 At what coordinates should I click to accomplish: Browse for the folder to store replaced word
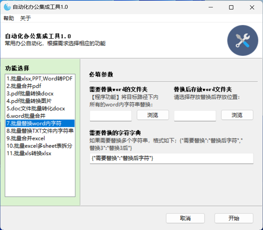click(x=237, y=115)
